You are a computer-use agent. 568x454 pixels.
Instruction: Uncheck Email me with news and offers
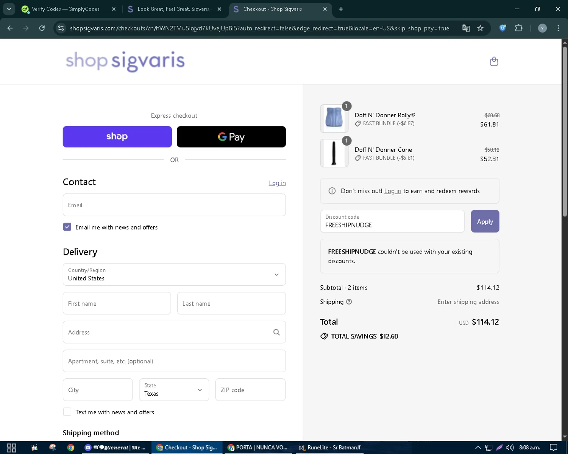click(67, 227)
